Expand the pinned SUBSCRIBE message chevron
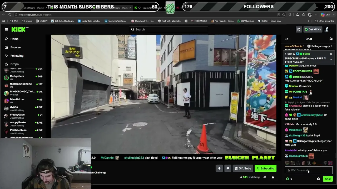This screenshot has width=337, height=189. tap(331, 60)
